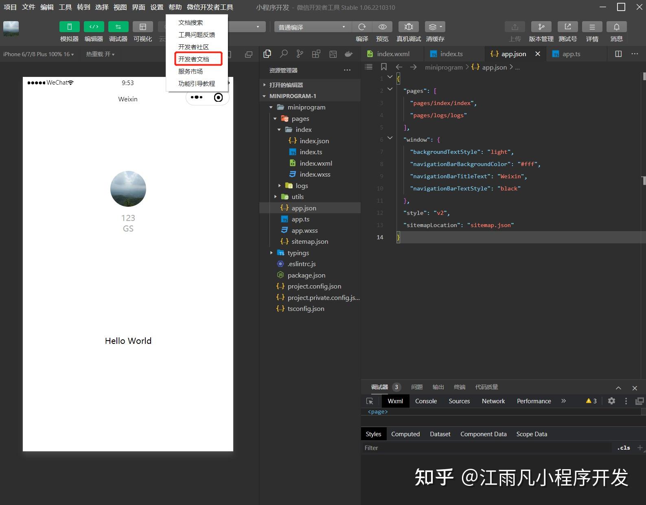Viewport: 646px width, 505px height.
Task: Open the Computed styles tab
Action: click(x=405, y=434)
